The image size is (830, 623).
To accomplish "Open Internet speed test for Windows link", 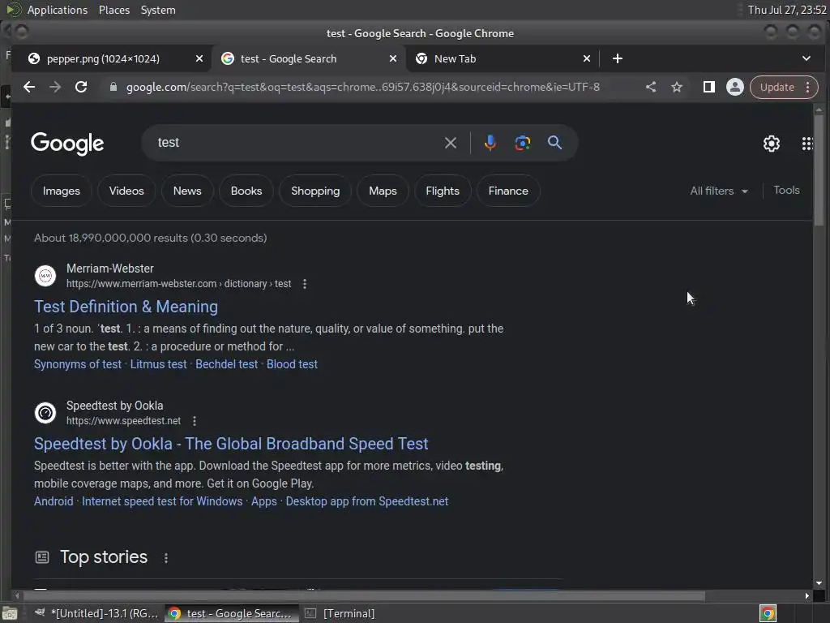I will click(x=162, y=501).
